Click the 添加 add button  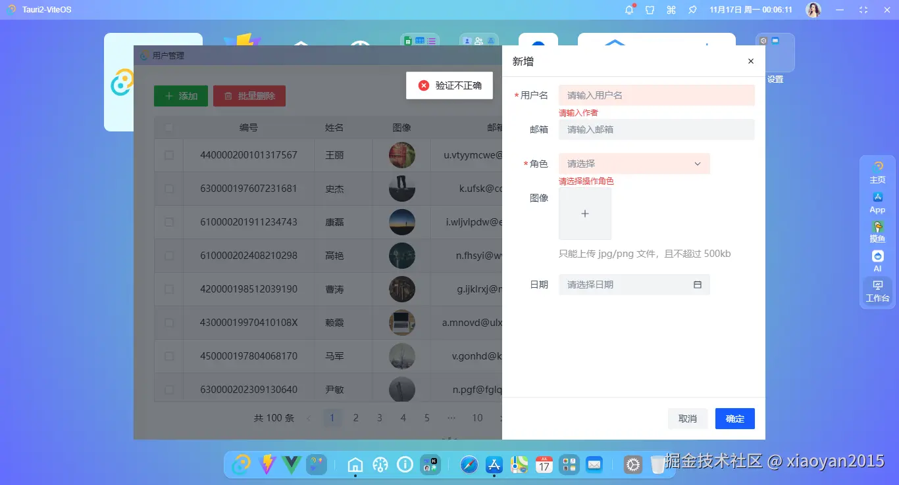tap(180, 95)
